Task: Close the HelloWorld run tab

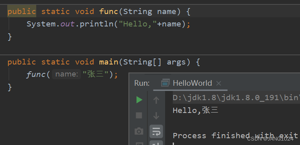Action: coord(219,83)
